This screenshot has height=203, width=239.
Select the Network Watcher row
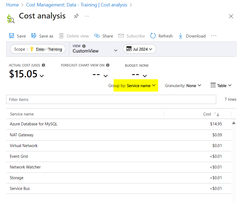[x=119, y=167]
